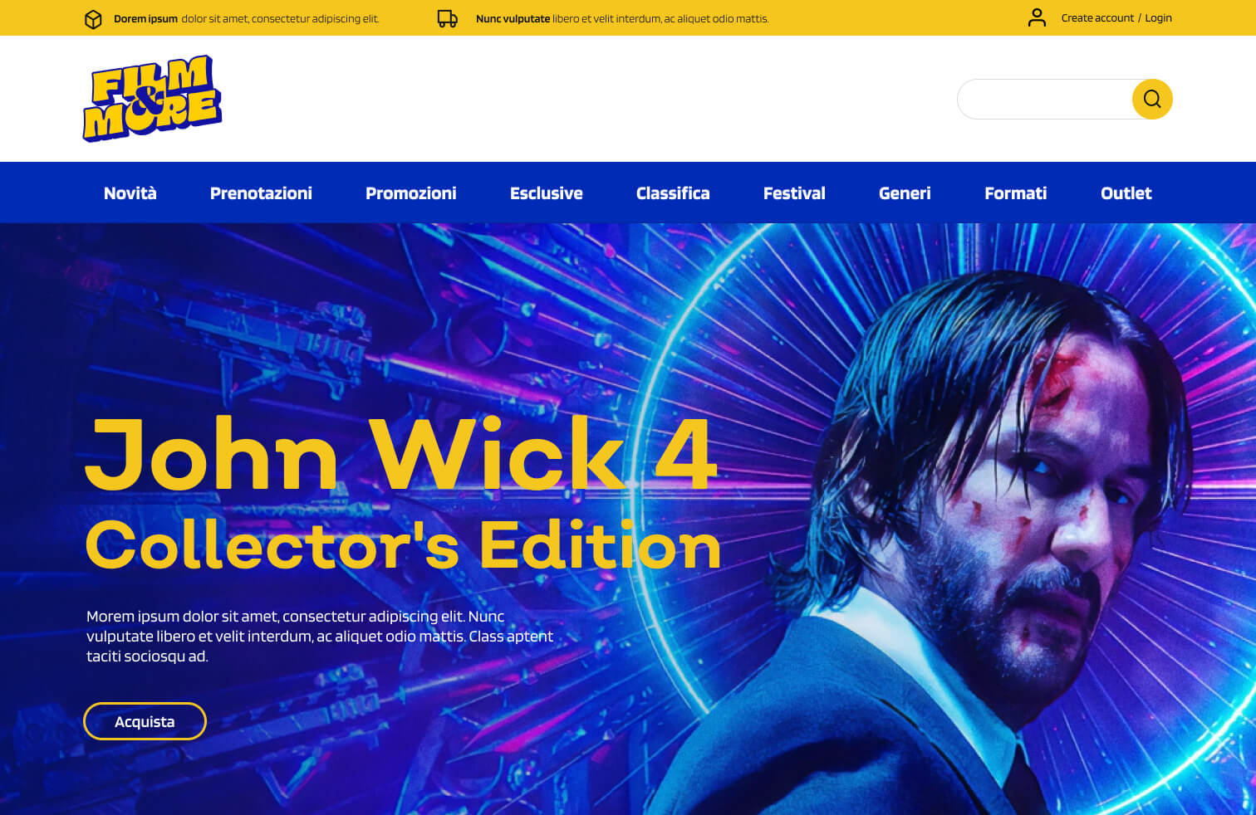This screenshot has width=1256, height=815.
Task: Open the Classifica menu item
Action: (673, 193)
